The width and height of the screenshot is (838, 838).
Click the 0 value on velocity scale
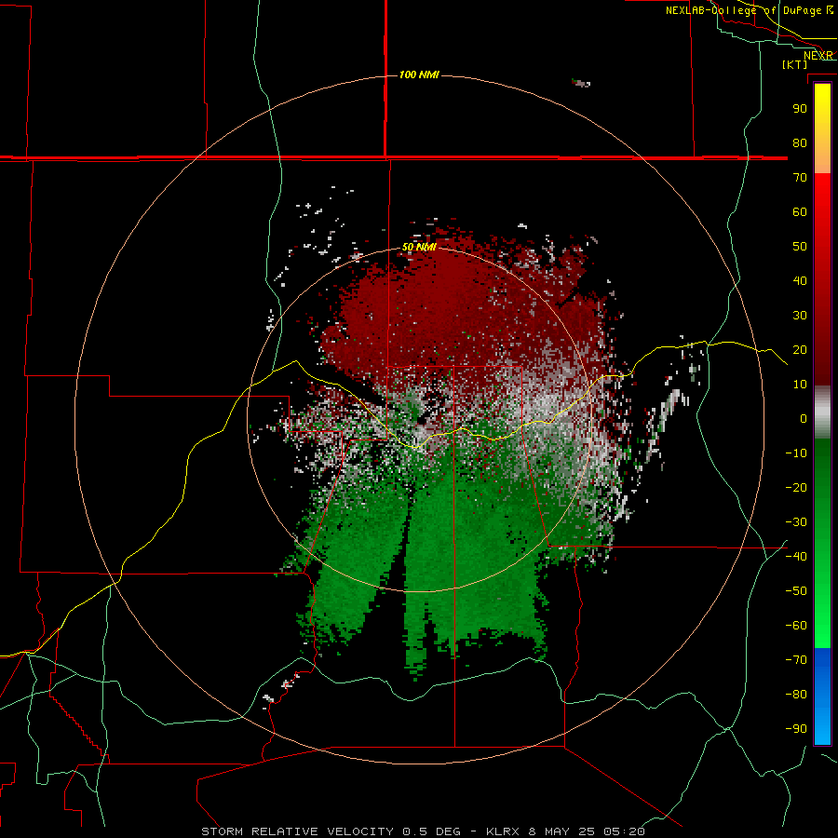tap(804, 418)
